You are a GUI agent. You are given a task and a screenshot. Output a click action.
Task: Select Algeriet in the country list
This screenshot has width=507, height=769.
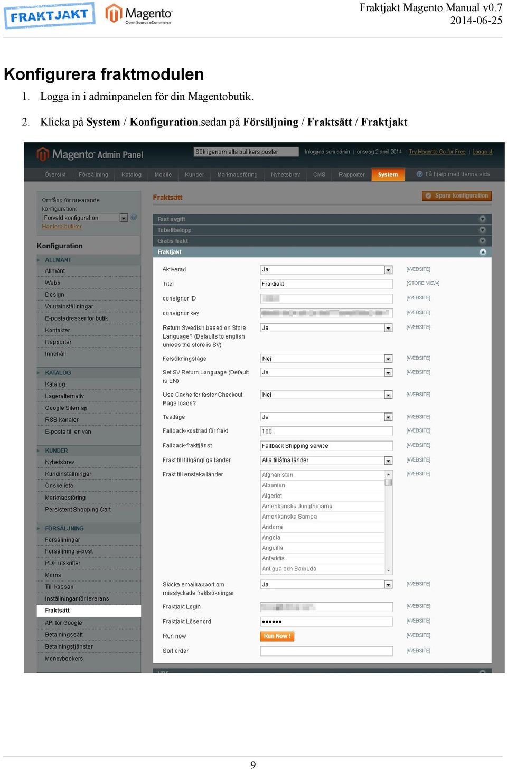click(x=323, y=496)
